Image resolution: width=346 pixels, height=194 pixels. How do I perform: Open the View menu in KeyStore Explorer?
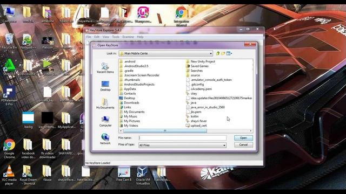(106, 37)
